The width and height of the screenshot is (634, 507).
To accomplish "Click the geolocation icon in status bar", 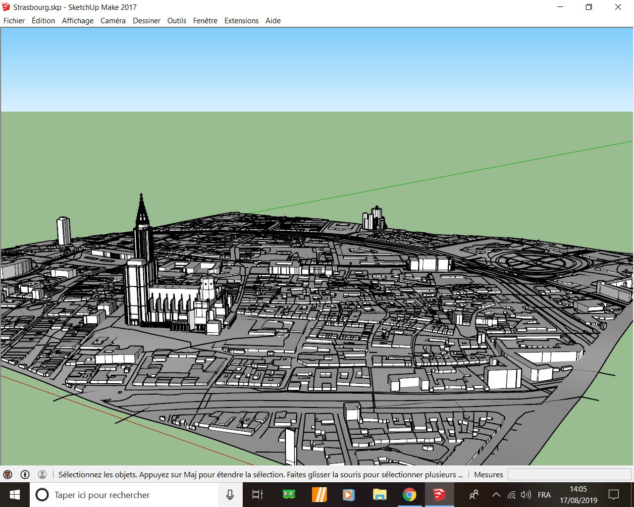I will pyautogui.click(x=8, y=474).
